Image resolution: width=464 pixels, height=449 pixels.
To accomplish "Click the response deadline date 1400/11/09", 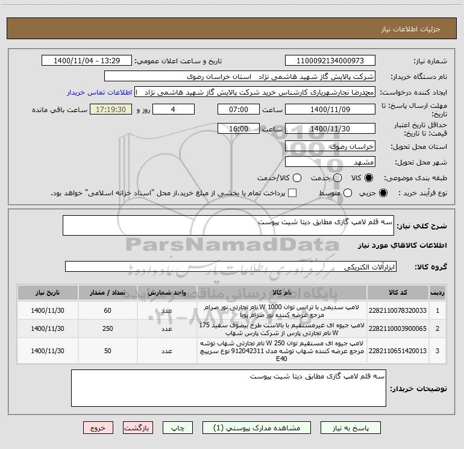I will 330,109.
